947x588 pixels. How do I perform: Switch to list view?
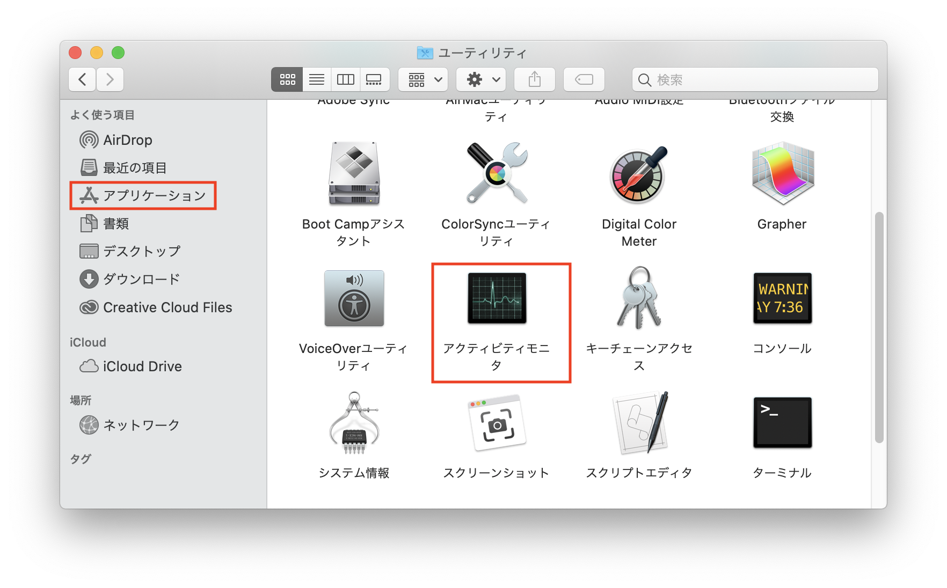coord(317,80)
